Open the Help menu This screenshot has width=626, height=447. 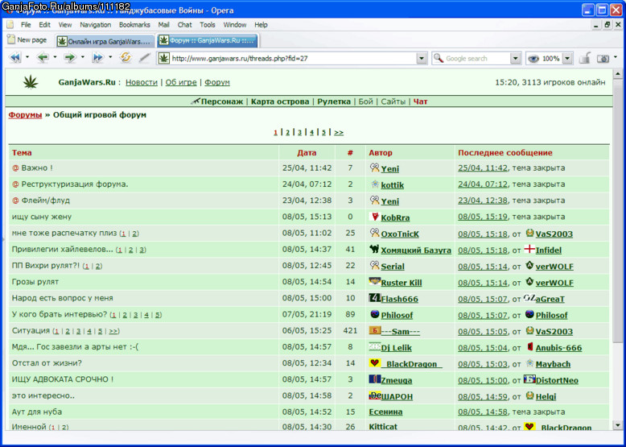261,25
